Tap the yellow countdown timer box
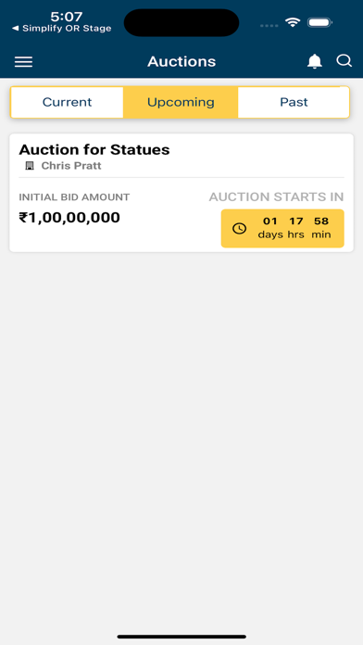363x645 pixels. pos(282,228)
